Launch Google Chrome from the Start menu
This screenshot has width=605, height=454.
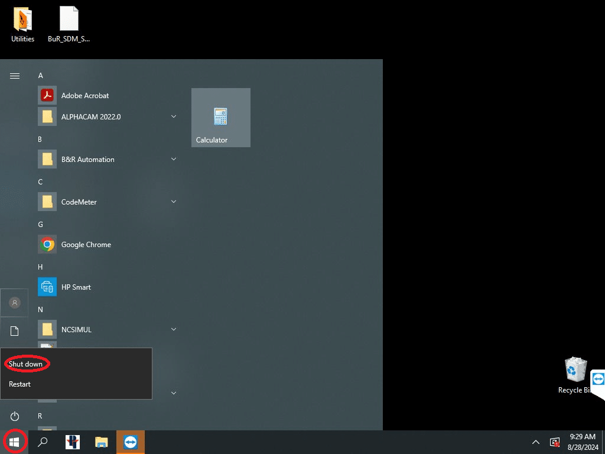point(86,245)
